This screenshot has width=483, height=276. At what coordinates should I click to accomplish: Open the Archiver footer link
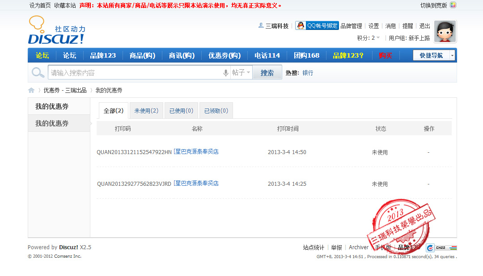tap(359, 247)
